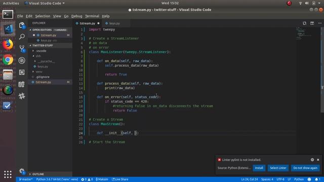Click the Visual Studio Code dock icon
The image size is (324, 182).
coord(8,29)
